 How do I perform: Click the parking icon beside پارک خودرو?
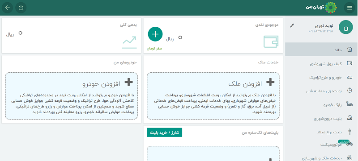pos(349,104)
